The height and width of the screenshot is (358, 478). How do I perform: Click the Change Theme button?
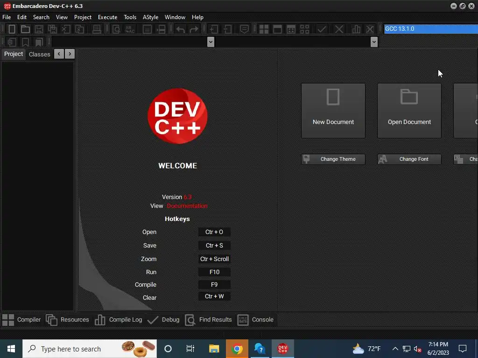[x=333, y=159]
